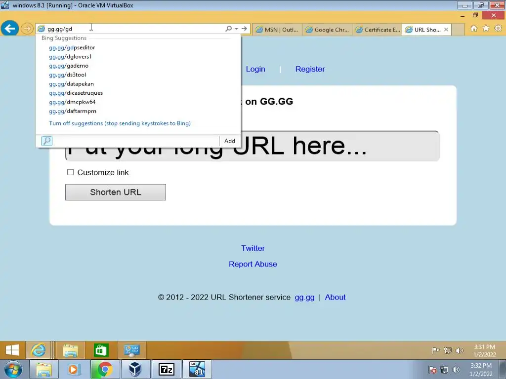Screen dimensions: 506x379
Task: Close the URL Shortener tab
Action: pyautogui.click(x=446, y=30)
